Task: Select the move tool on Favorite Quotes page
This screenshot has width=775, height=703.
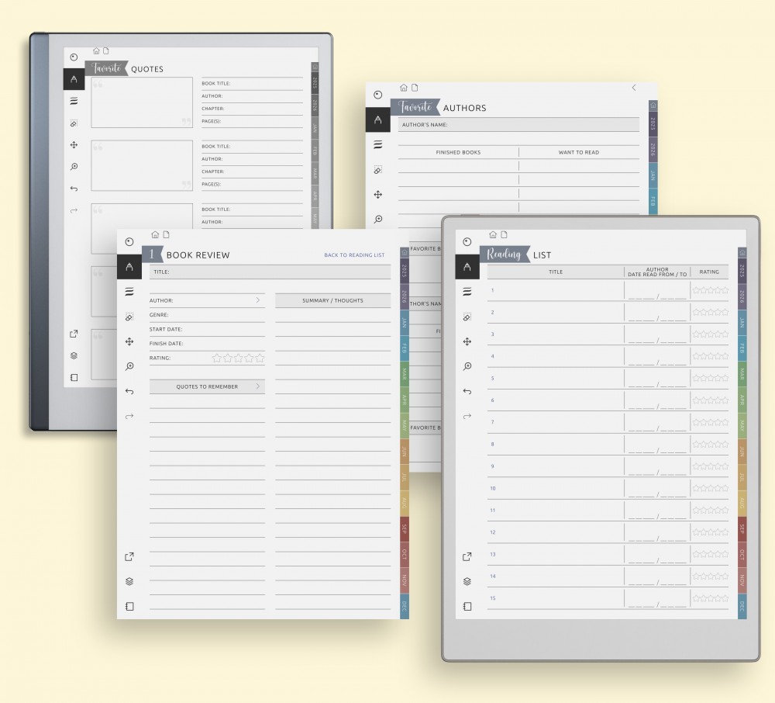Action: [x=74, y=145]
